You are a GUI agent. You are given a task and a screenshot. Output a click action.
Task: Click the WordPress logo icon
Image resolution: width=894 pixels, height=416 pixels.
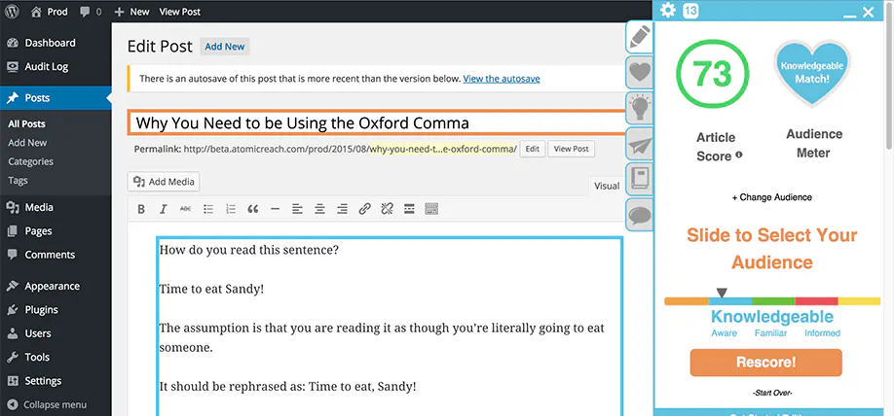[12, 12]
